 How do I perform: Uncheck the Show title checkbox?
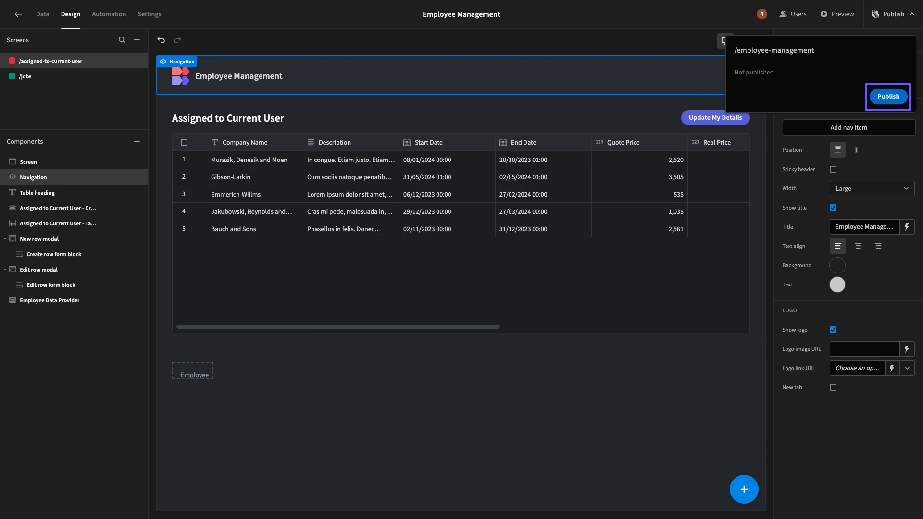click(833, 208)
